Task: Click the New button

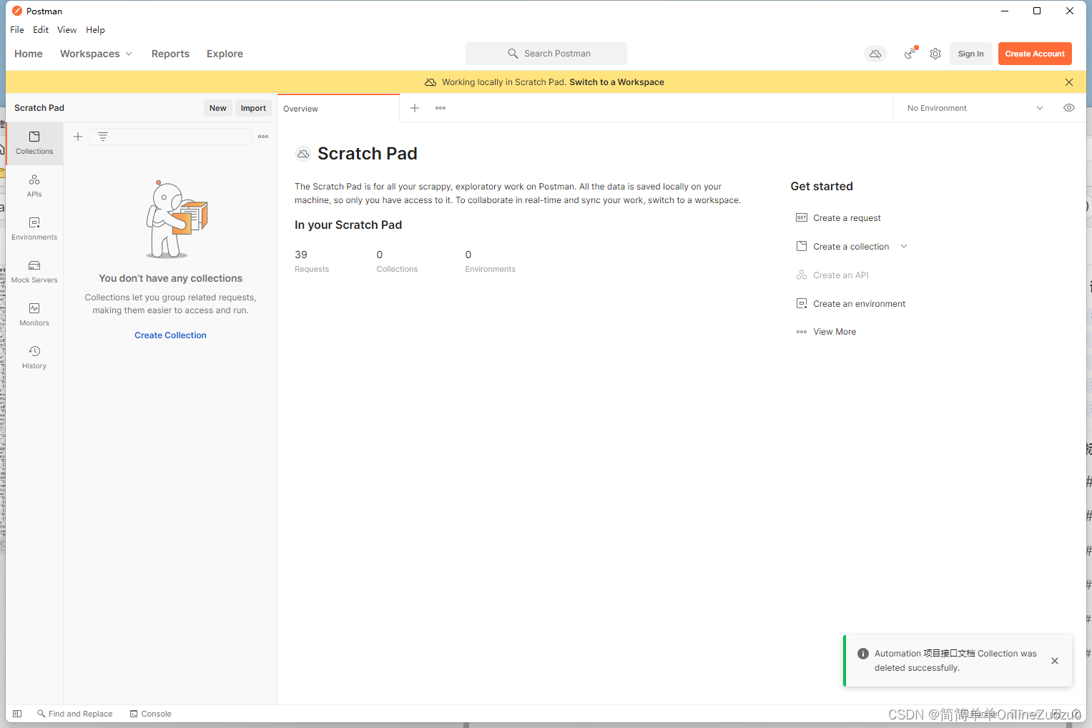Action: (218, 108)
